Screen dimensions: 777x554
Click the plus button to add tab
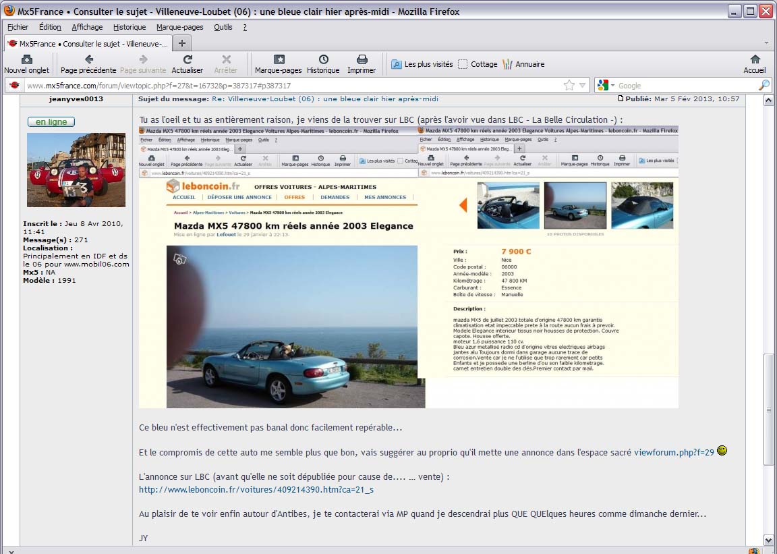tap(182, 43)
